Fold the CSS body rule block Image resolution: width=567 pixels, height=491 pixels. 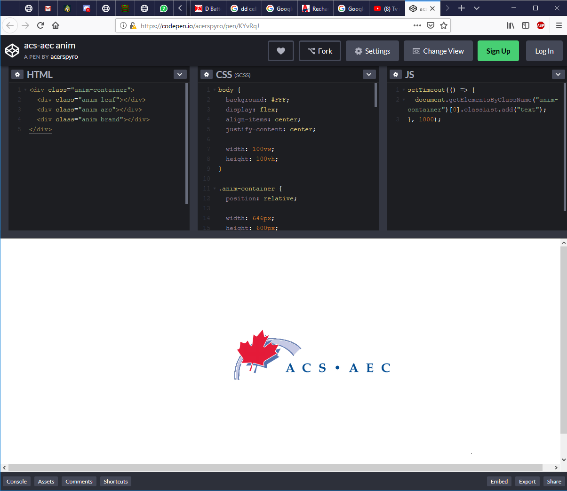point(215,90)
